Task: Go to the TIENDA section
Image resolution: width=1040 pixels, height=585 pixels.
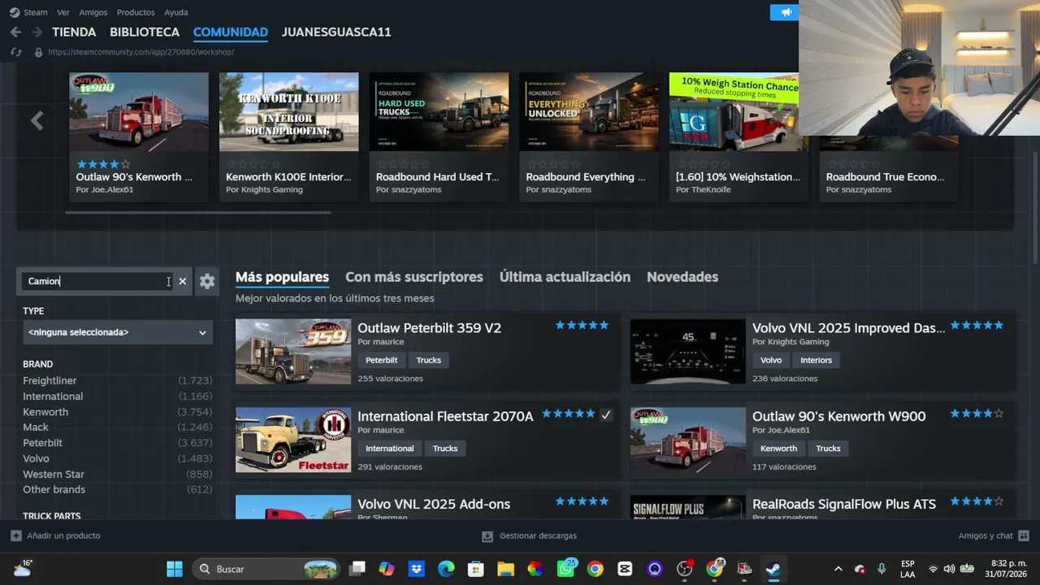Action: click(74, 32)
